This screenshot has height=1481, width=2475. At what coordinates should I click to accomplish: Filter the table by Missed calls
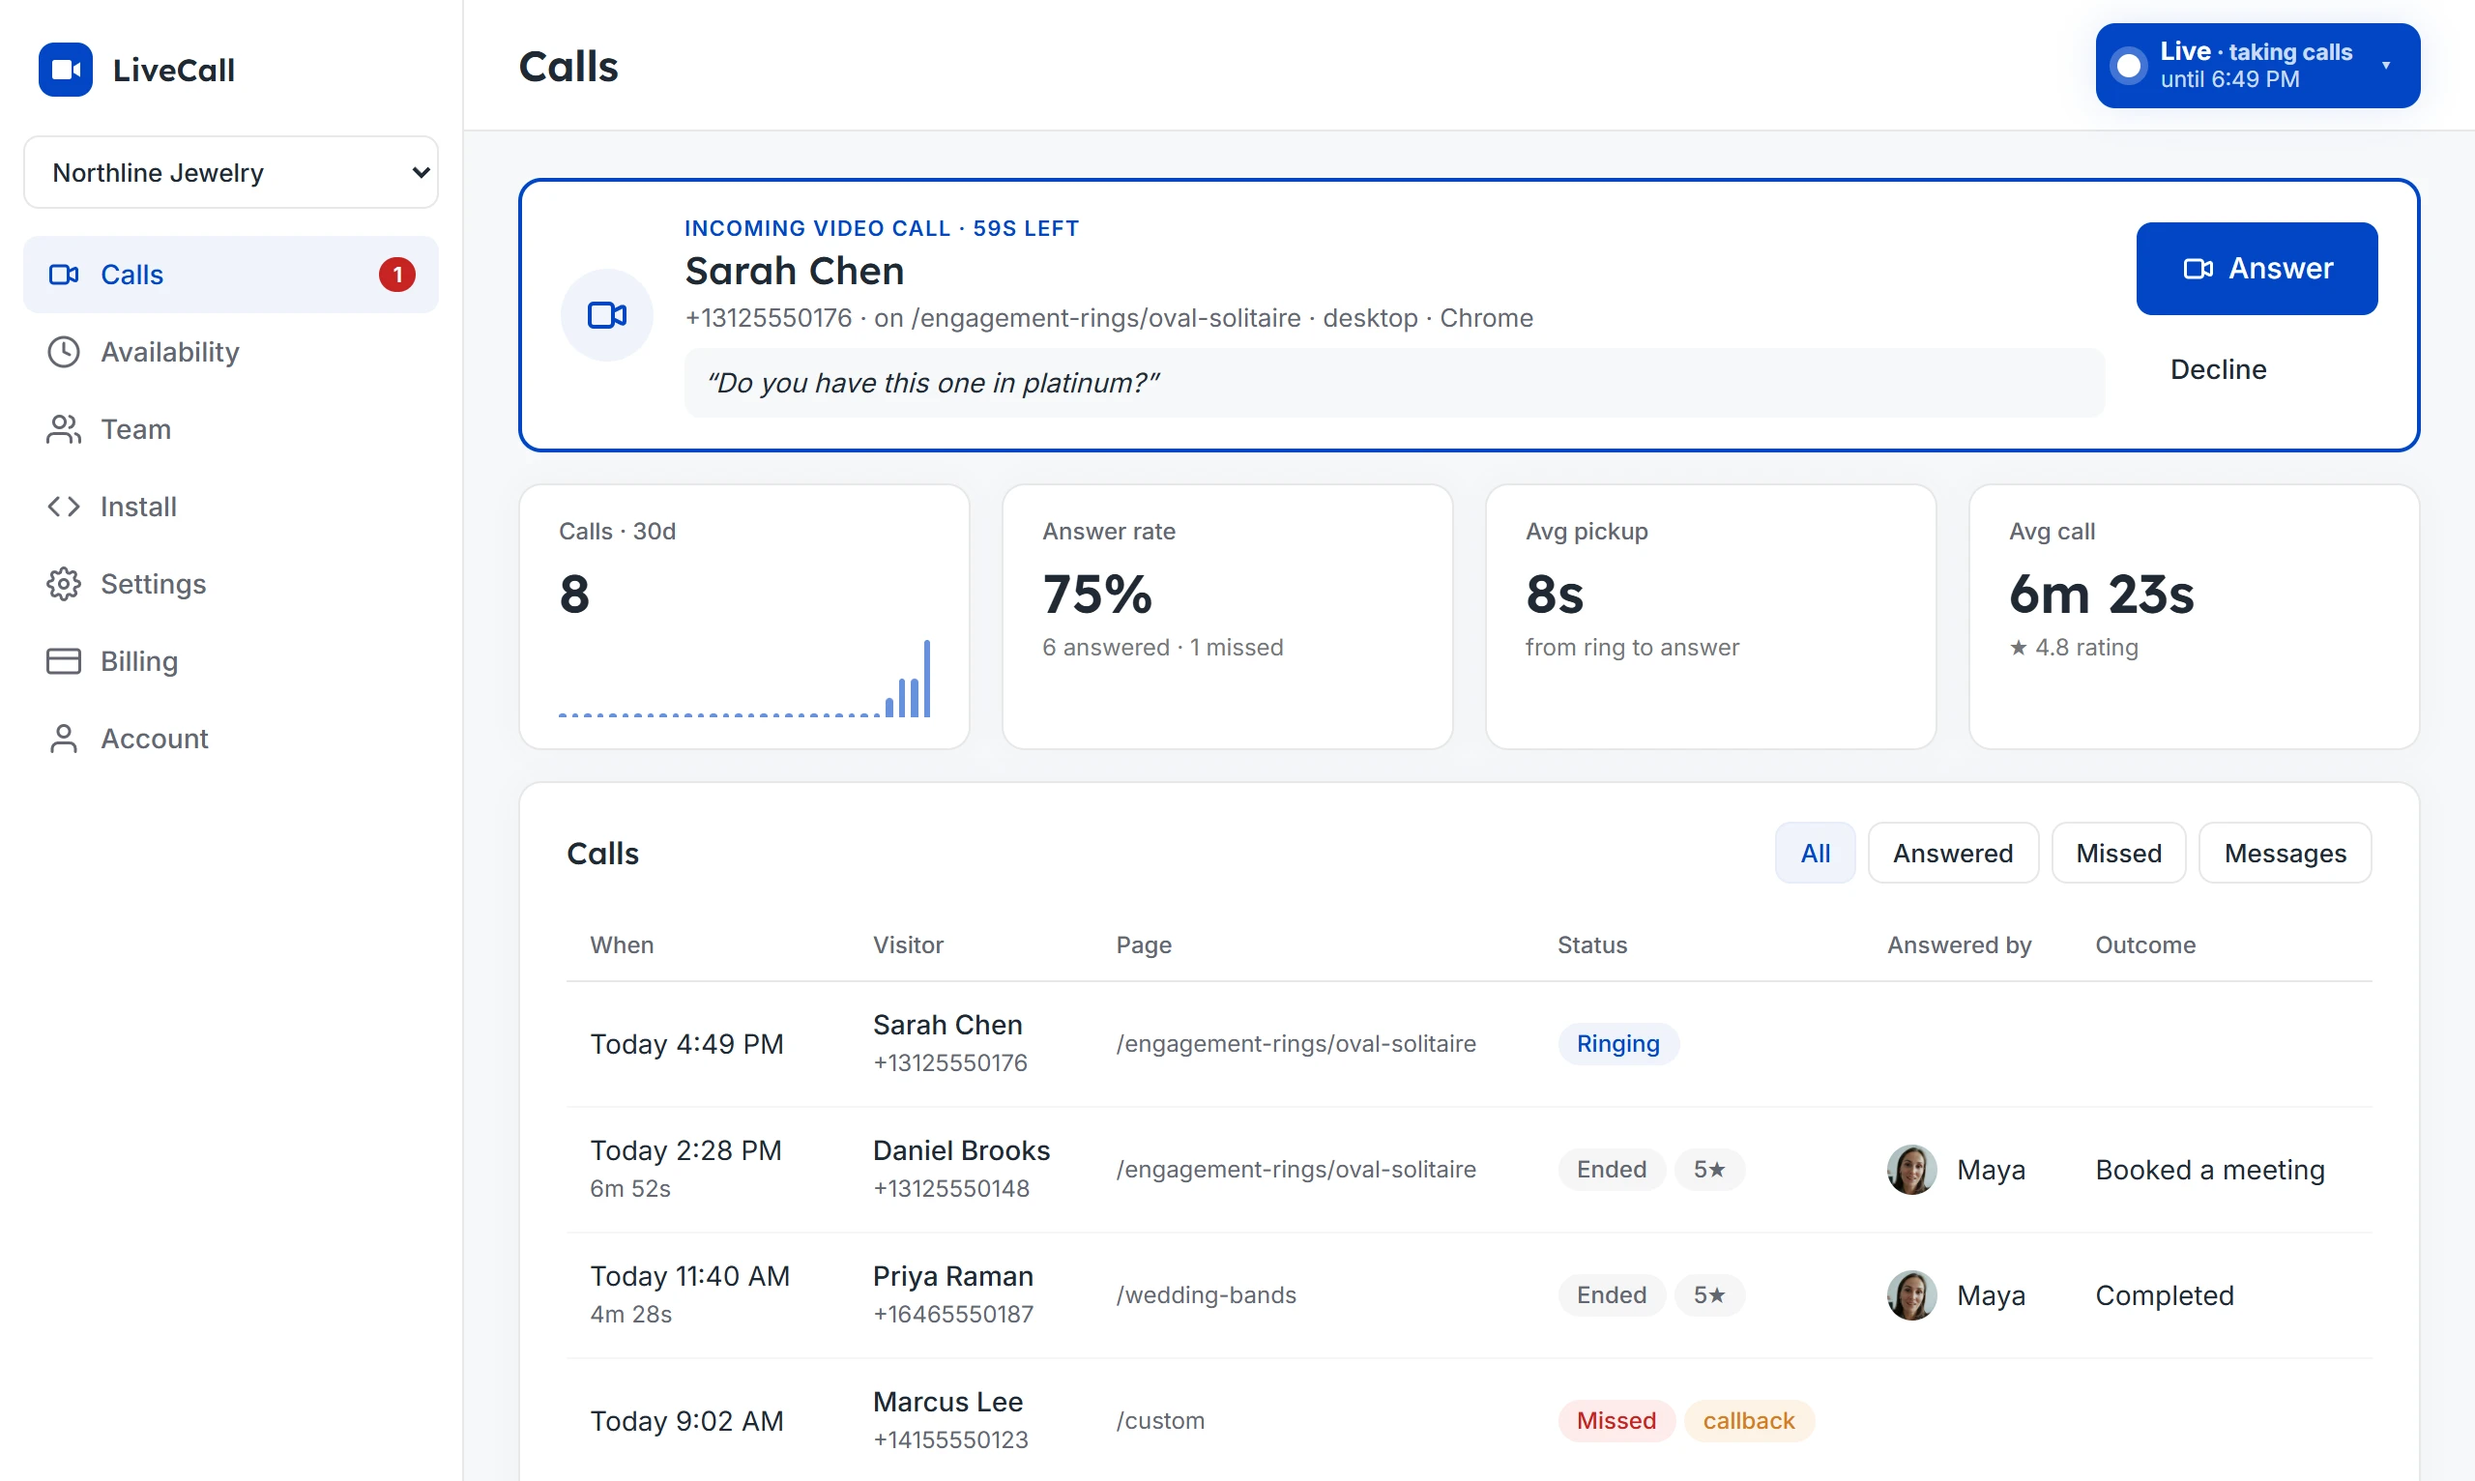pyautogui.click(x=2117, y=853)
